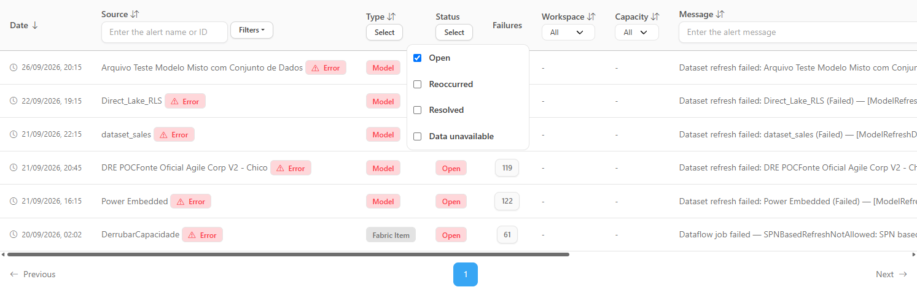This screenshot has height=287, width=917.
Task: Click clock icon beside 21/09/2026, 22:15
Action: (14, 134)
